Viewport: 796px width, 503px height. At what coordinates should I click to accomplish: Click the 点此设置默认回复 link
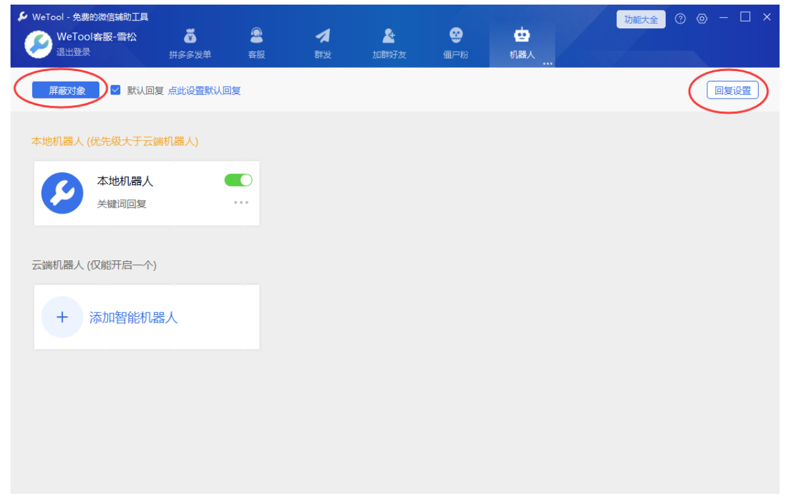tap(204, 91)
